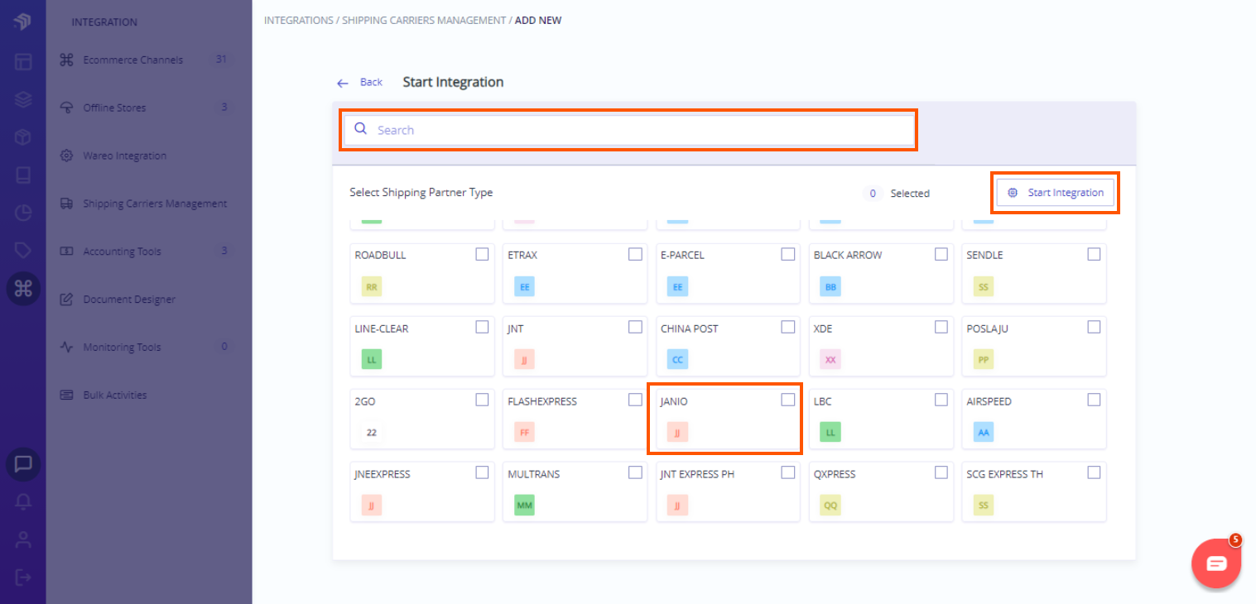Image resolution: width=1256 pixels, height=604 pixels.
Task: Click the XX badge on XDE card
Action: (x=830, y=359)
